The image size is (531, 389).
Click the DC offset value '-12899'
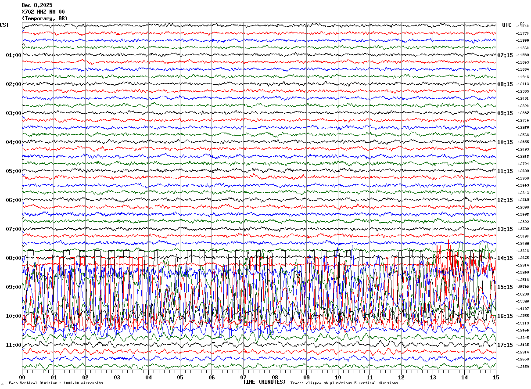tap(522, 208)
